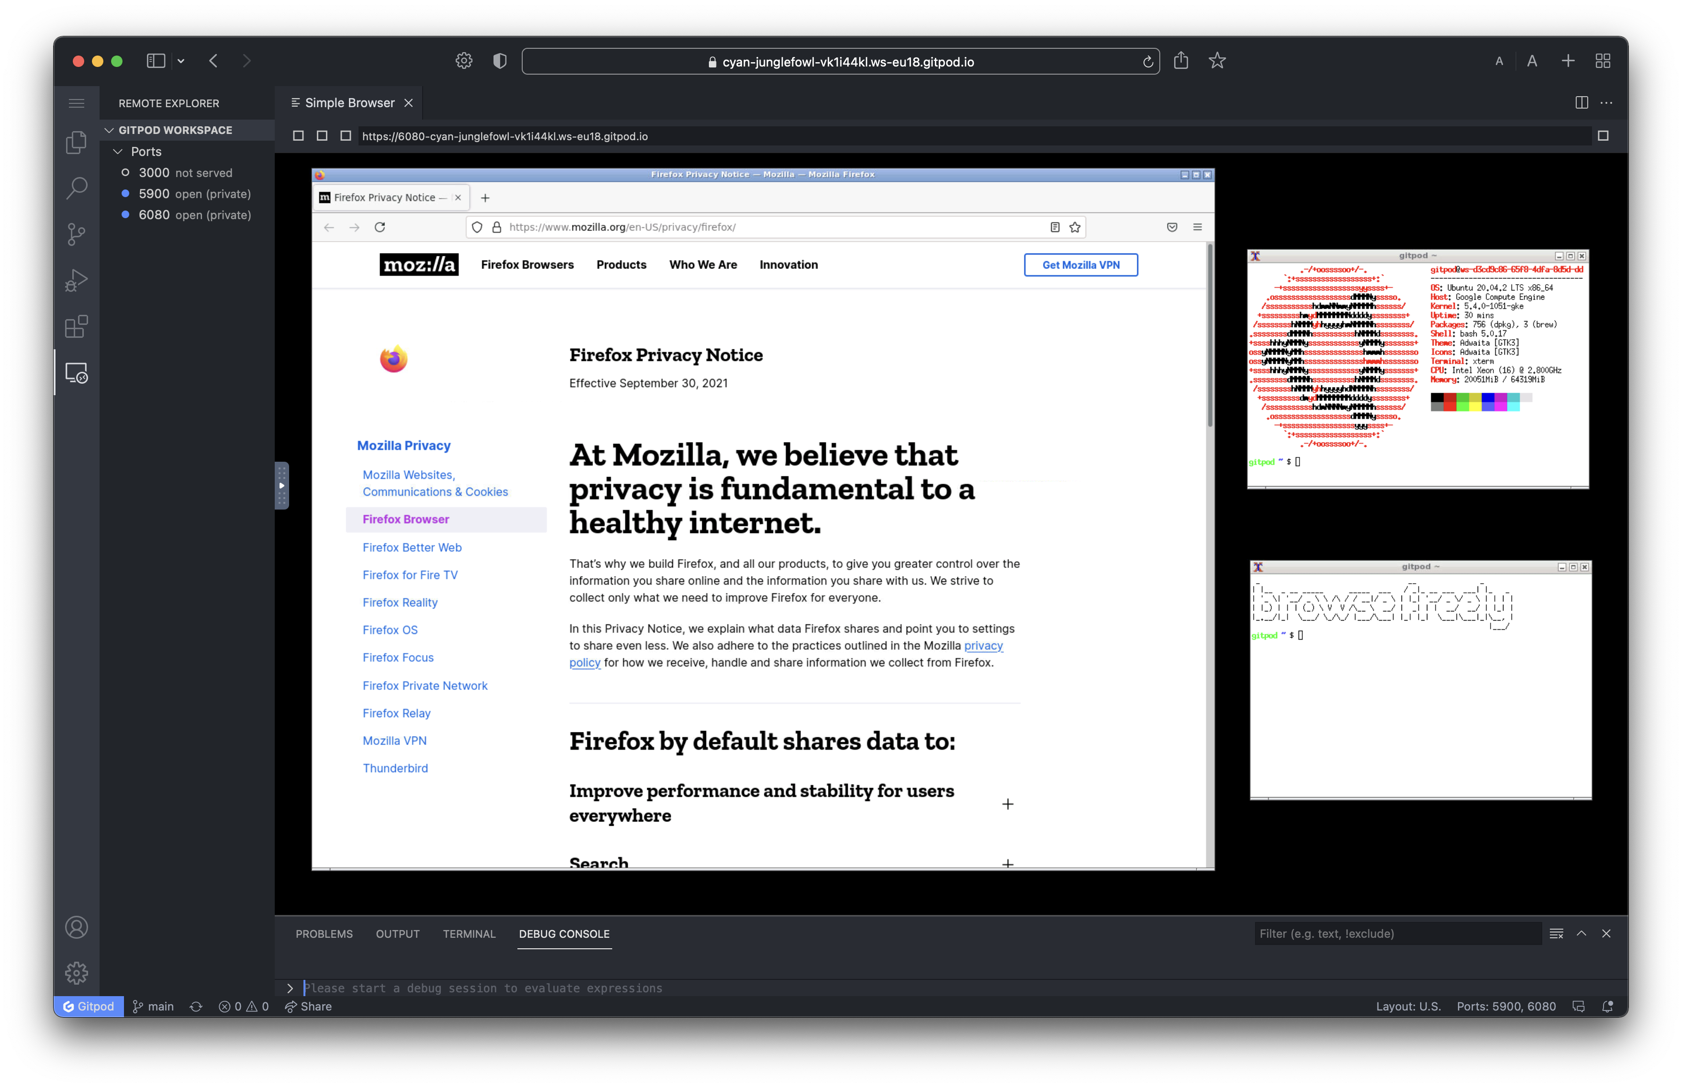Expand Improve performance and stability section
The width and height of the screenshot is (1682, 1088).
pyautogui.click(x=1007, y=804)
